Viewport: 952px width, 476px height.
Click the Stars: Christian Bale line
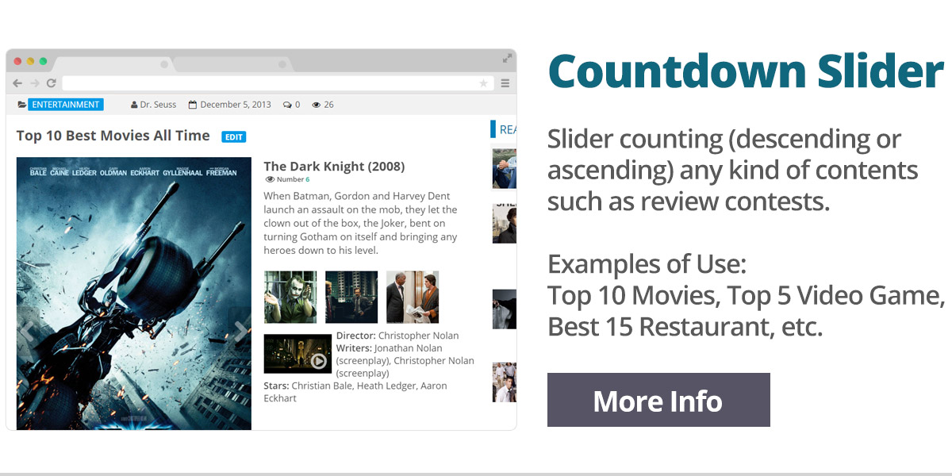(355, 392)
